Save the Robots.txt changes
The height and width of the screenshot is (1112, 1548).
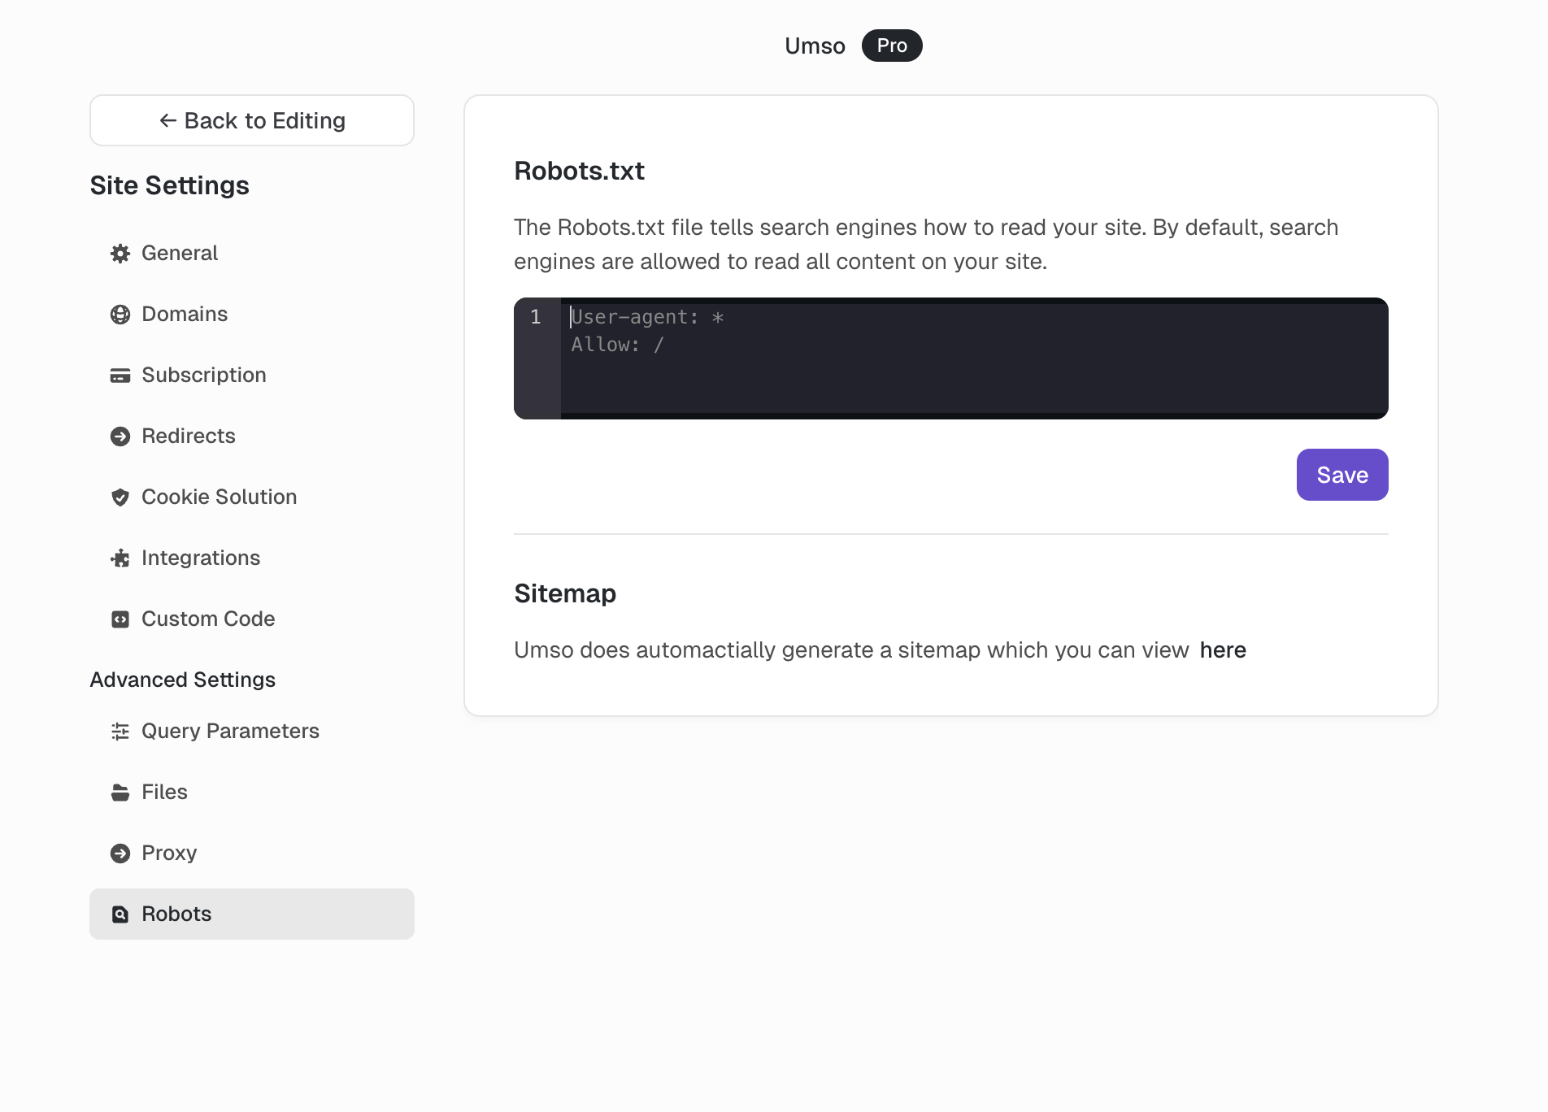[1341, 475]
